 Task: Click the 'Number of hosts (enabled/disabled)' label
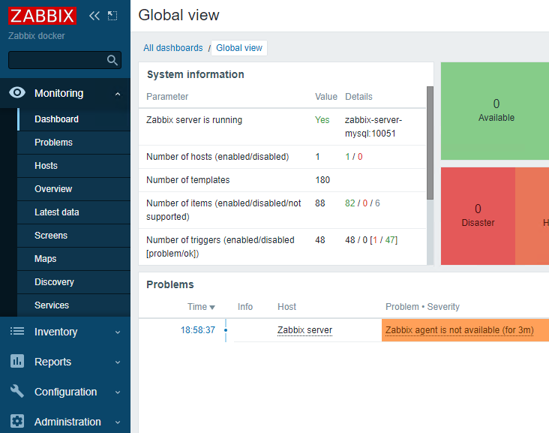(217, 157)
